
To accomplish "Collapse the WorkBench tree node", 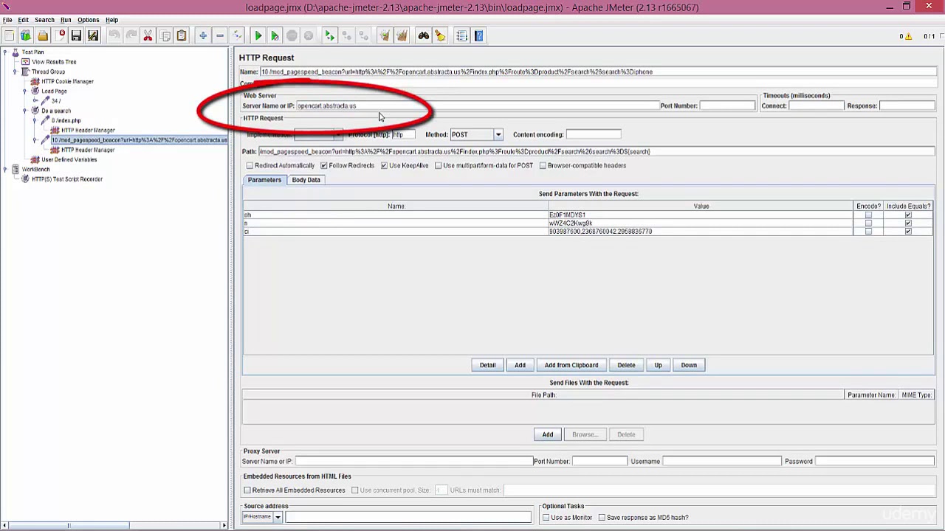I will click(5, 169).
